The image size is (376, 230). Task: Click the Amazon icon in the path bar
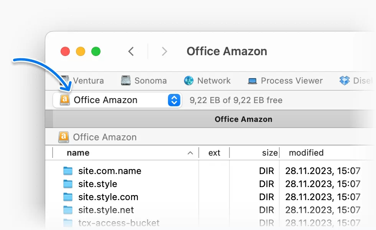[63, 137]
